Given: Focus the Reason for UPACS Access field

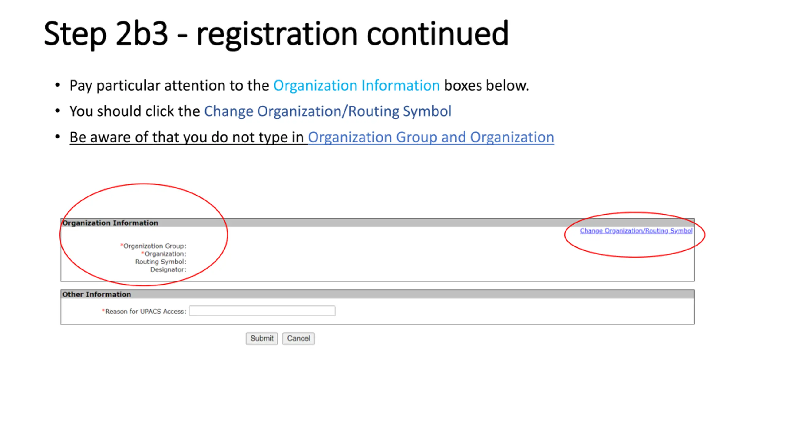Looking at the screenshot, I should [x=262, y=311].
